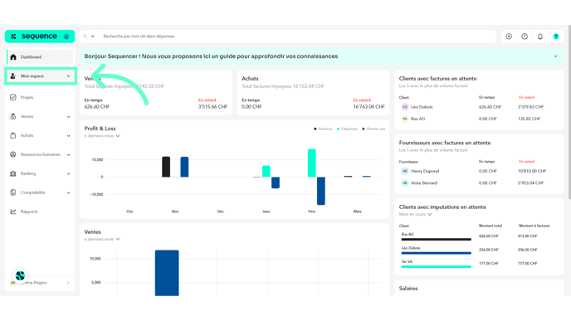Open Profit & Loss period dropdown
The height and width of the screenshot is (321, 571).
102,136
